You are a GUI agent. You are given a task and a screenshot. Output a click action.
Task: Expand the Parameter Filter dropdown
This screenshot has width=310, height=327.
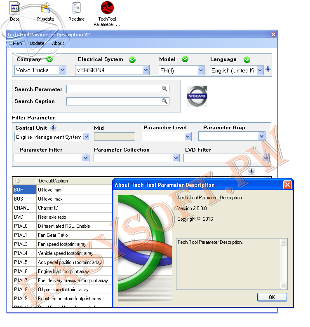85,158
